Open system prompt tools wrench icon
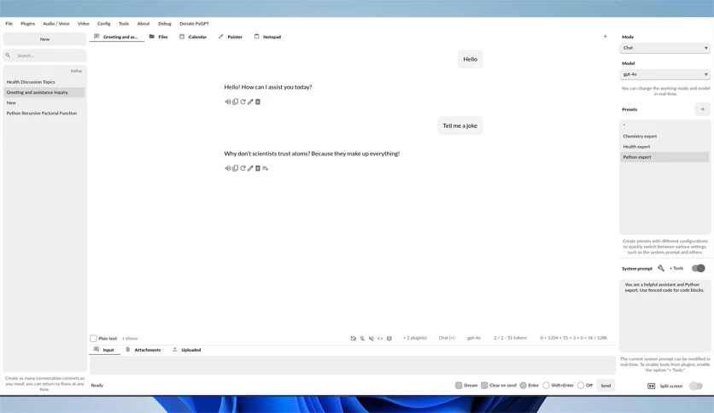The height and width of the screenshot is (413, 714). tap(661, 268)
